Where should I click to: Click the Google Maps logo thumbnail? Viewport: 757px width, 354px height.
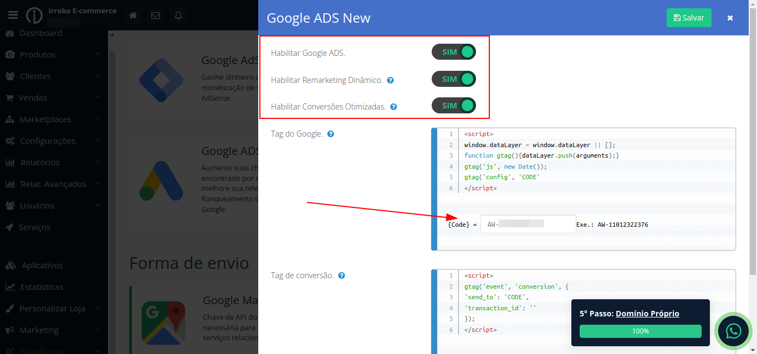coord(163,322)
